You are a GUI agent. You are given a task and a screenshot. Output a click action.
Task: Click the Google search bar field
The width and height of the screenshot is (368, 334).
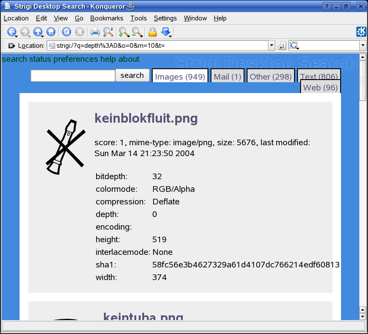click(x=324, y=46)
